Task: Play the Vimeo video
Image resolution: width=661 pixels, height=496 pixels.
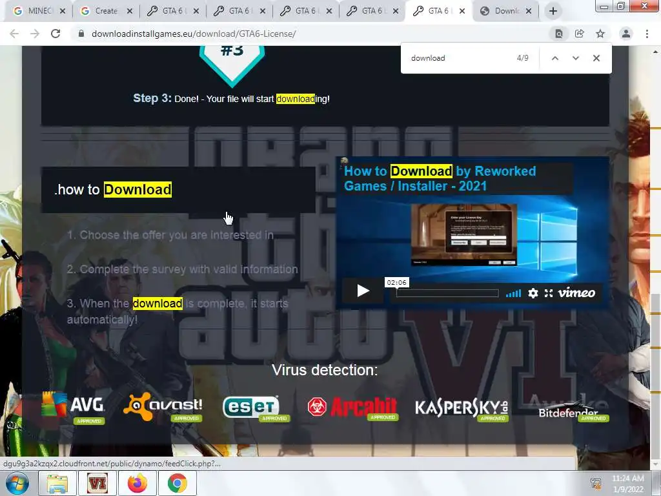Action: (x=363, y=291)
